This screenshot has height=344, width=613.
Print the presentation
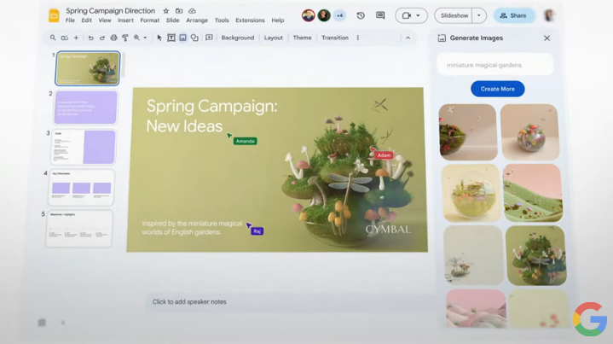pyautogui.click(x=113, y=38)
